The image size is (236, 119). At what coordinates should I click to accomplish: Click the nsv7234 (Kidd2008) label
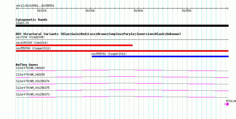coord(30,37)
